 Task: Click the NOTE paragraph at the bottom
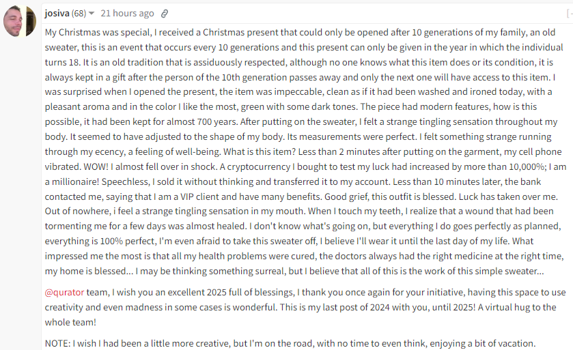coord(290,343)
